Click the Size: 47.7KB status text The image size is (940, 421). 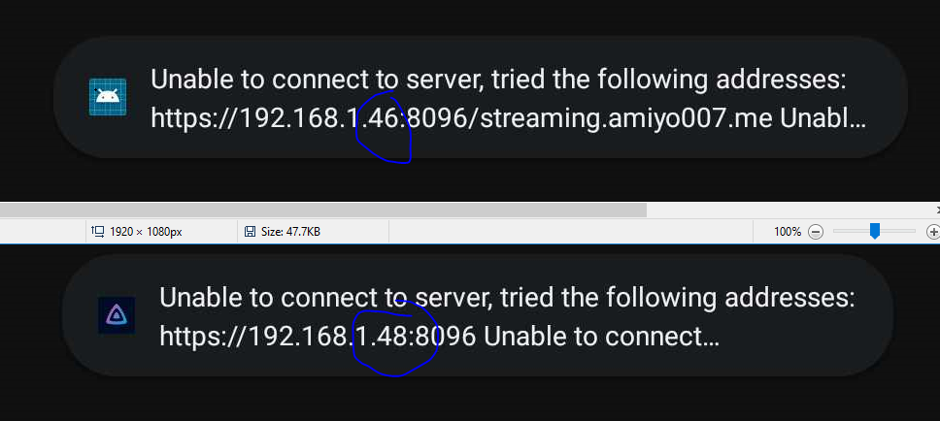pos(289,232)
